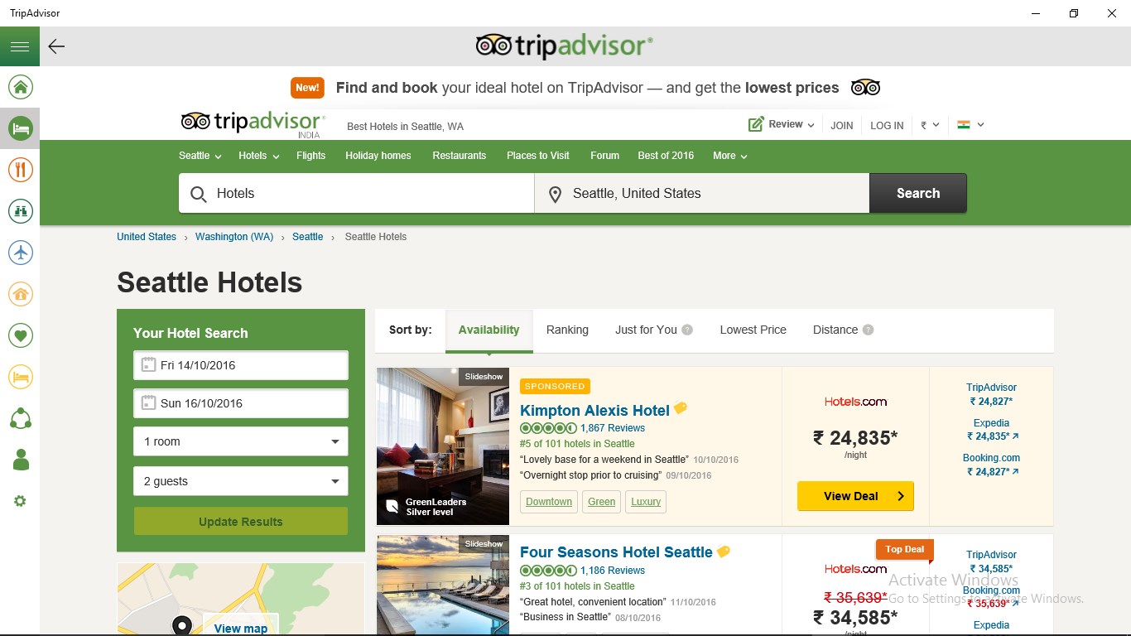Open the Kimpton Alexis Hotel link
This screenshot has height=636, width=1131.
(x=594, y=411)
